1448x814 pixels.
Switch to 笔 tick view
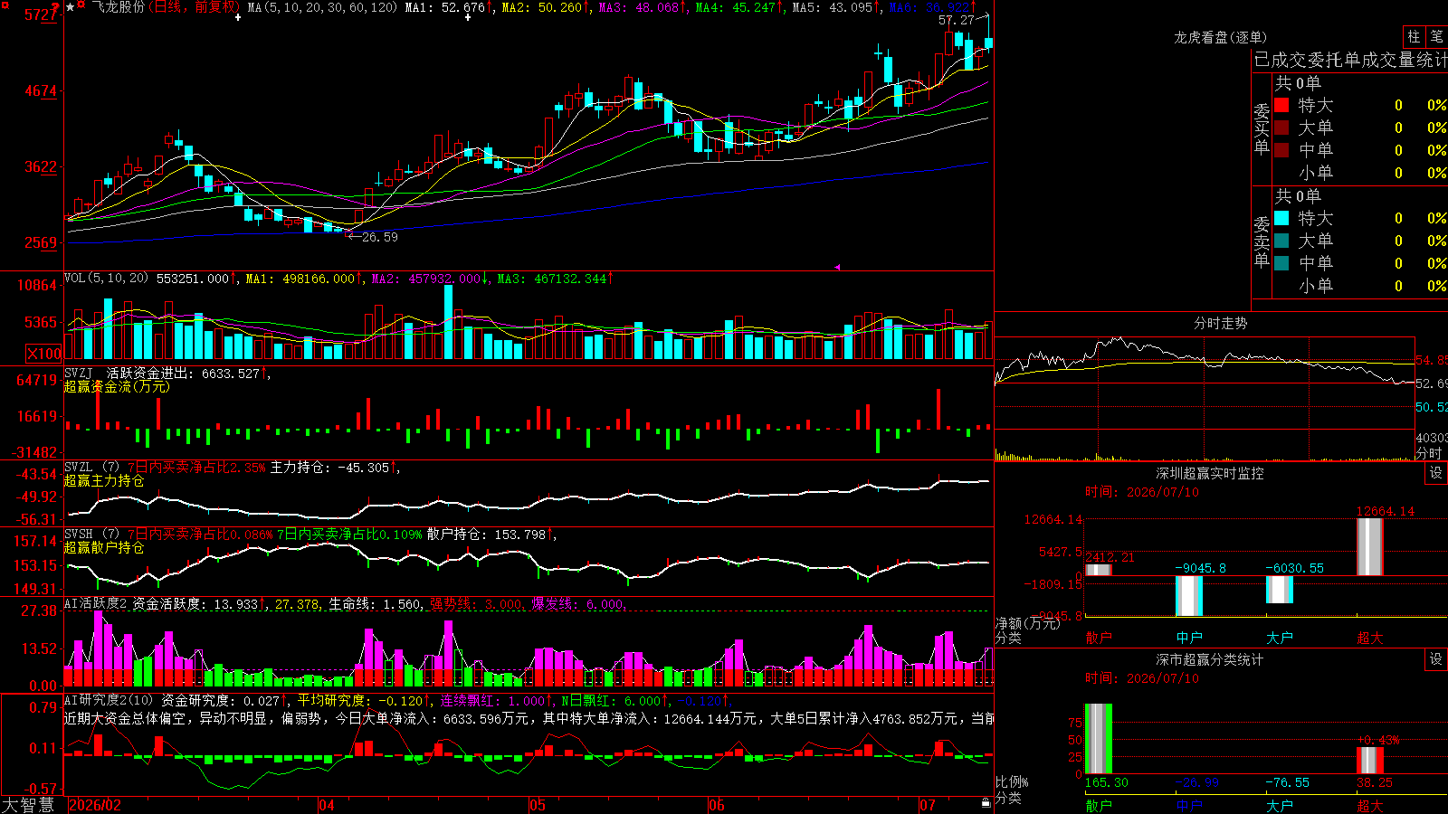point(1436,37)
